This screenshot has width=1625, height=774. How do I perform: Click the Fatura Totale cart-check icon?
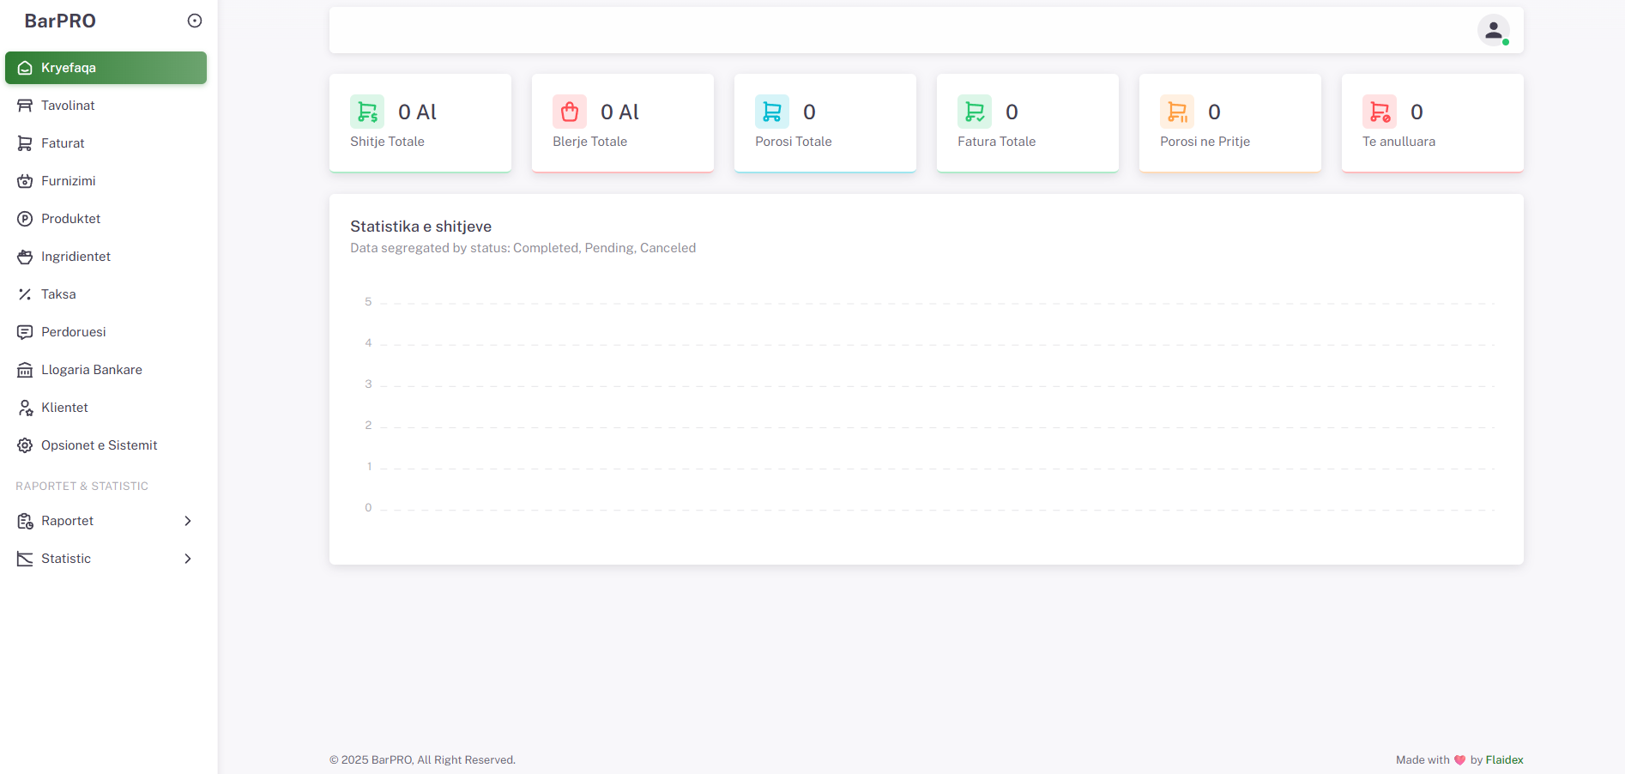(975, 112)
